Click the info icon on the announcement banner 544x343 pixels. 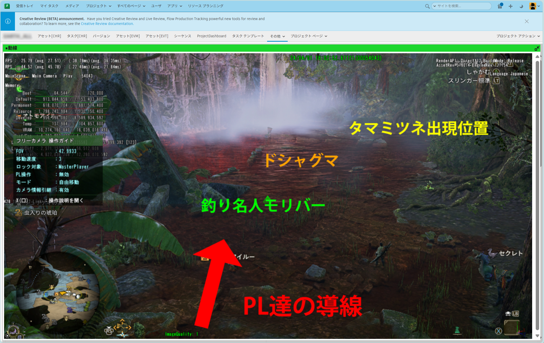pyautogui.click(x=8, y=21)
